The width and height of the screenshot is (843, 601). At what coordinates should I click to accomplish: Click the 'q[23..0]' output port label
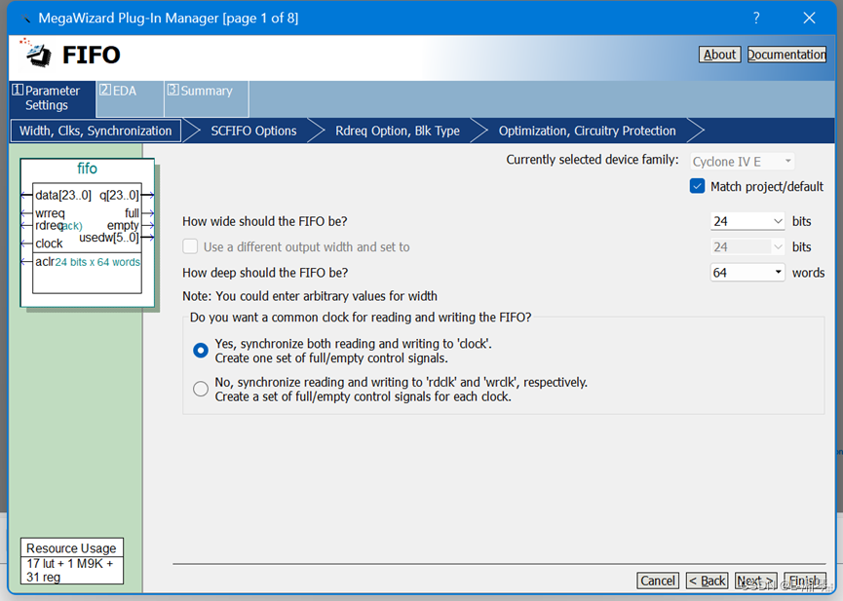coord(119,195)
